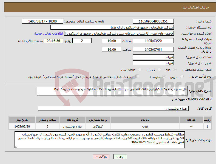The width and height of the screenshot is (216, 164).
Task: Click the remaining time 23:16:56 field
Action: (x=53, y=41)
